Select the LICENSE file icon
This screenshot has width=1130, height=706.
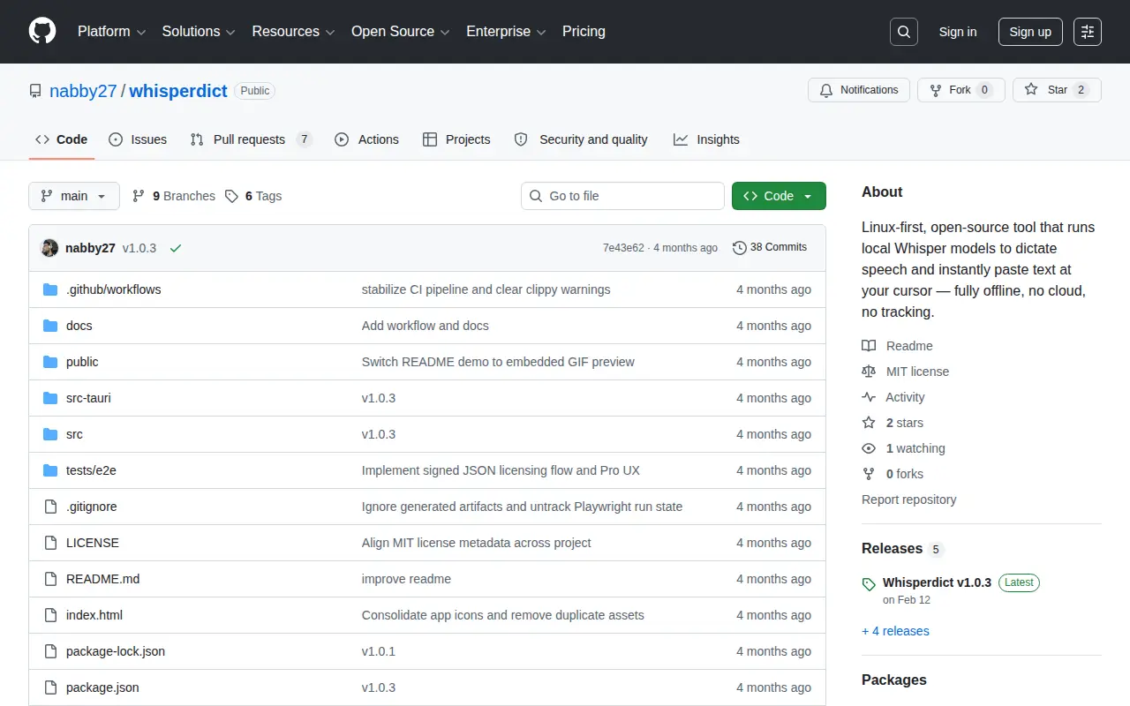point(50,543)
